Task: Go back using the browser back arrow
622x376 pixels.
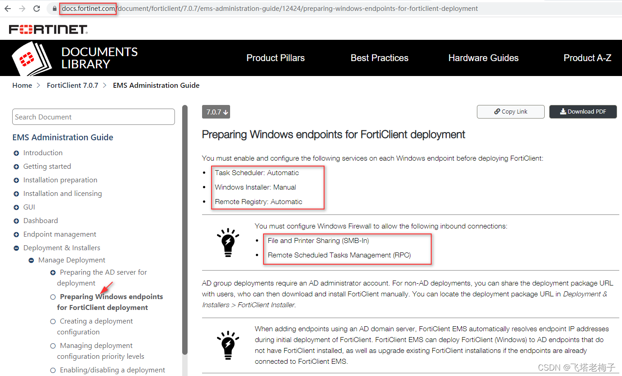Action: pyautogui.click(x=8, y=9)
